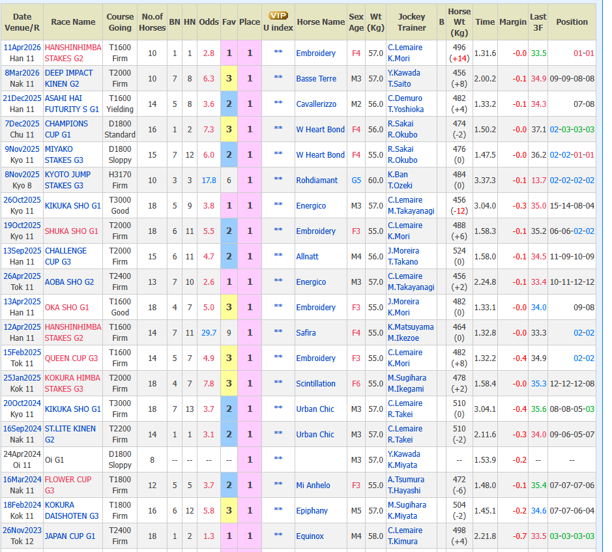Screen dimensions: 612x552
Task: Open the SHUKA SHO G1 race link
Action: (72, 231)
